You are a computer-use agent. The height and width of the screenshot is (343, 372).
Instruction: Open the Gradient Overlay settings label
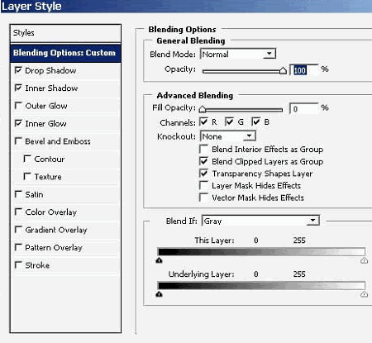pos(56,230)
